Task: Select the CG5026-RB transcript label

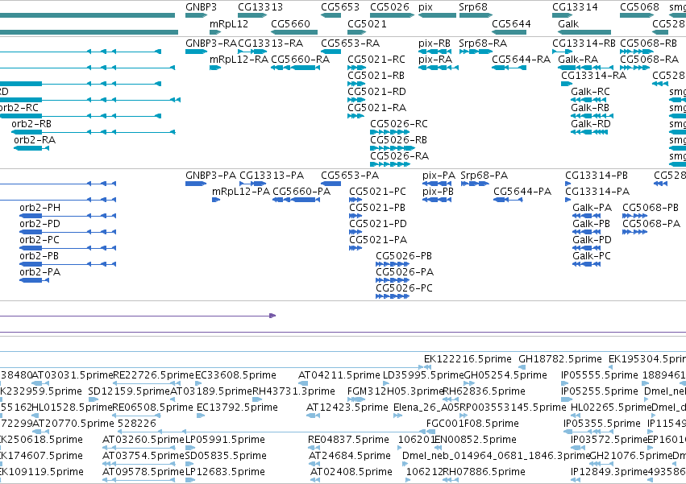Action: (398, 140)
